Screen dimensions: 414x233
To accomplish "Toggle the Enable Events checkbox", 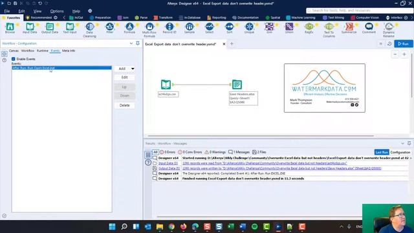I will click(x=13, y=59).
